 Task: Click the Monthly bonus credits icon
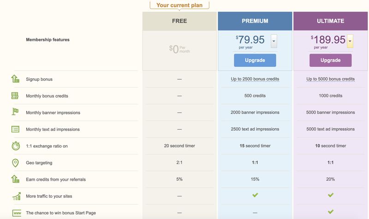point(15,96)
